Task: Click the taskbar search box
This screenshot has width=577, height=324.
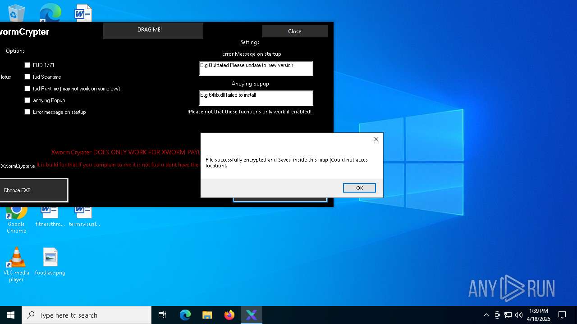Action: [87, 315]
